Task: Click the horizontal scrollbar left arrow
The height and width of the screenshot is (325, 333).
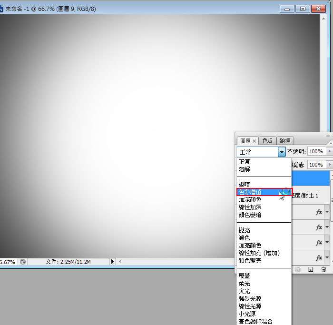Action: 120,262
